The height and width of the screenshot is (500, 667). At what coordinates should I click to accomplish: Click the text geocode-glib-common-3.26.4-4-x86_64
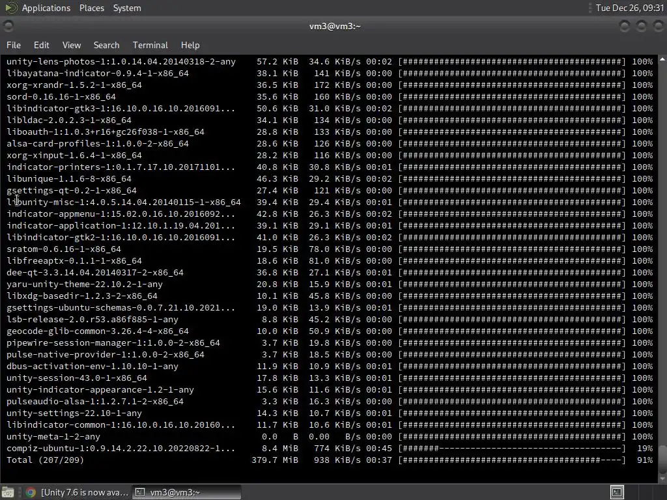98,331
